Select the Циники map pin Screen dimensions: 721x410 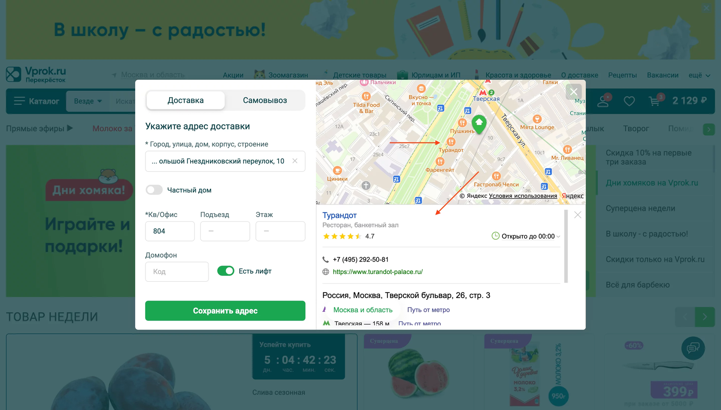pyautogui.click(x=337, y=170)
